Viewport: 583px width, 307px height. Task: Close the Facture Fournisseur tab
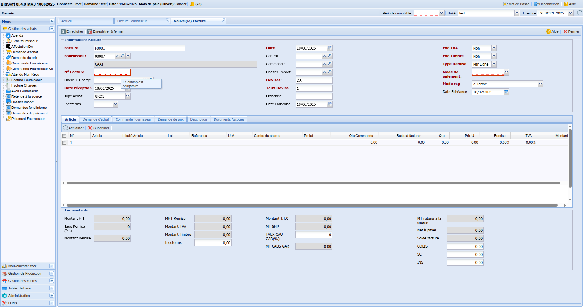[167, 20]
